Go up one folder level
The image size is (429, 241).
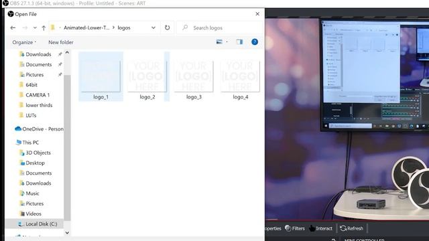[44, 28]
